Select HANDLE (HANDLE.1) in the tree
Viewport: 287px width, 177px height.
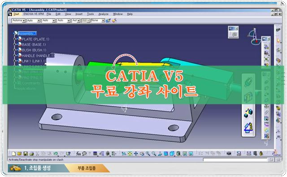pos(38,56)
